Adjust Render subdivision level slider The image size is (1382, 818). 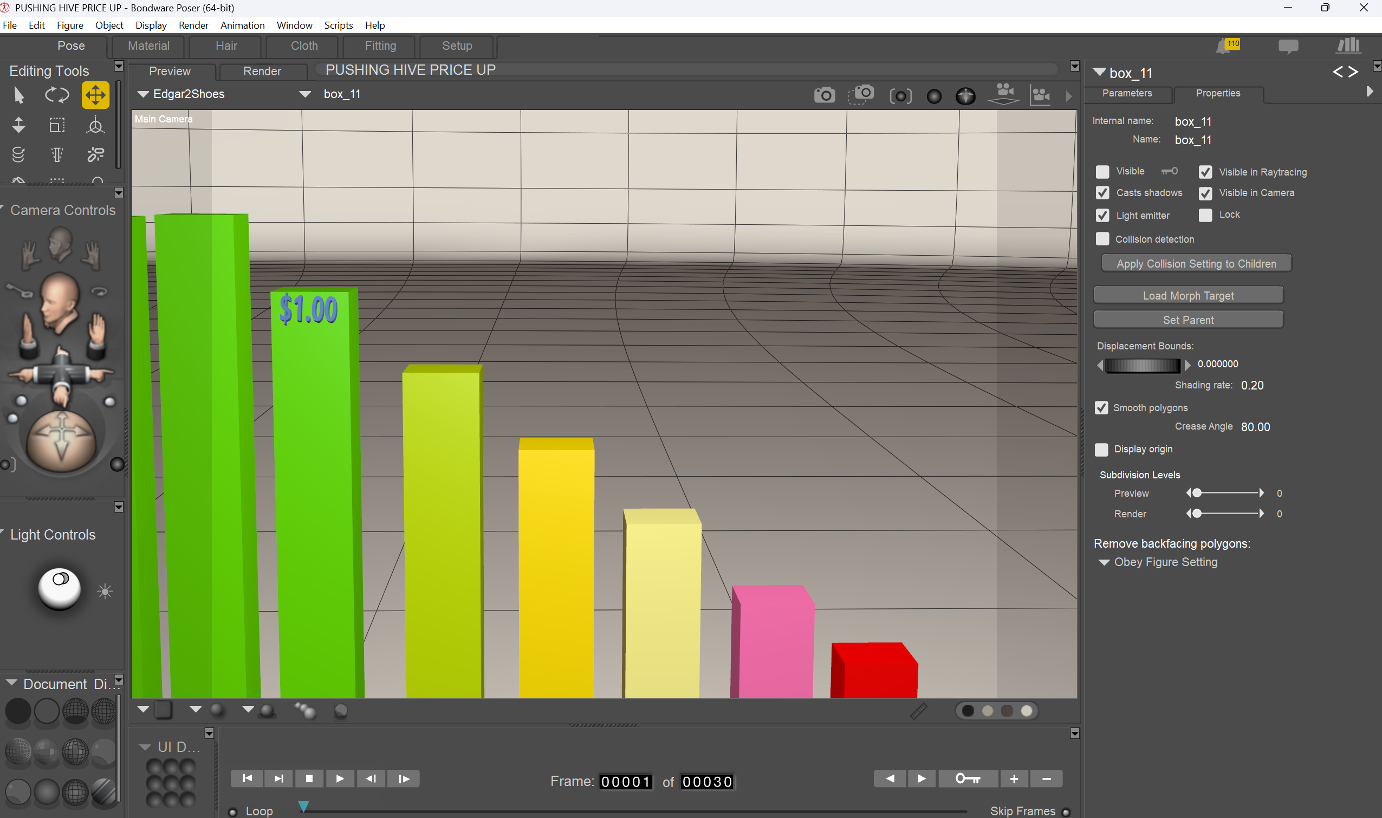tap(1224, 514)
